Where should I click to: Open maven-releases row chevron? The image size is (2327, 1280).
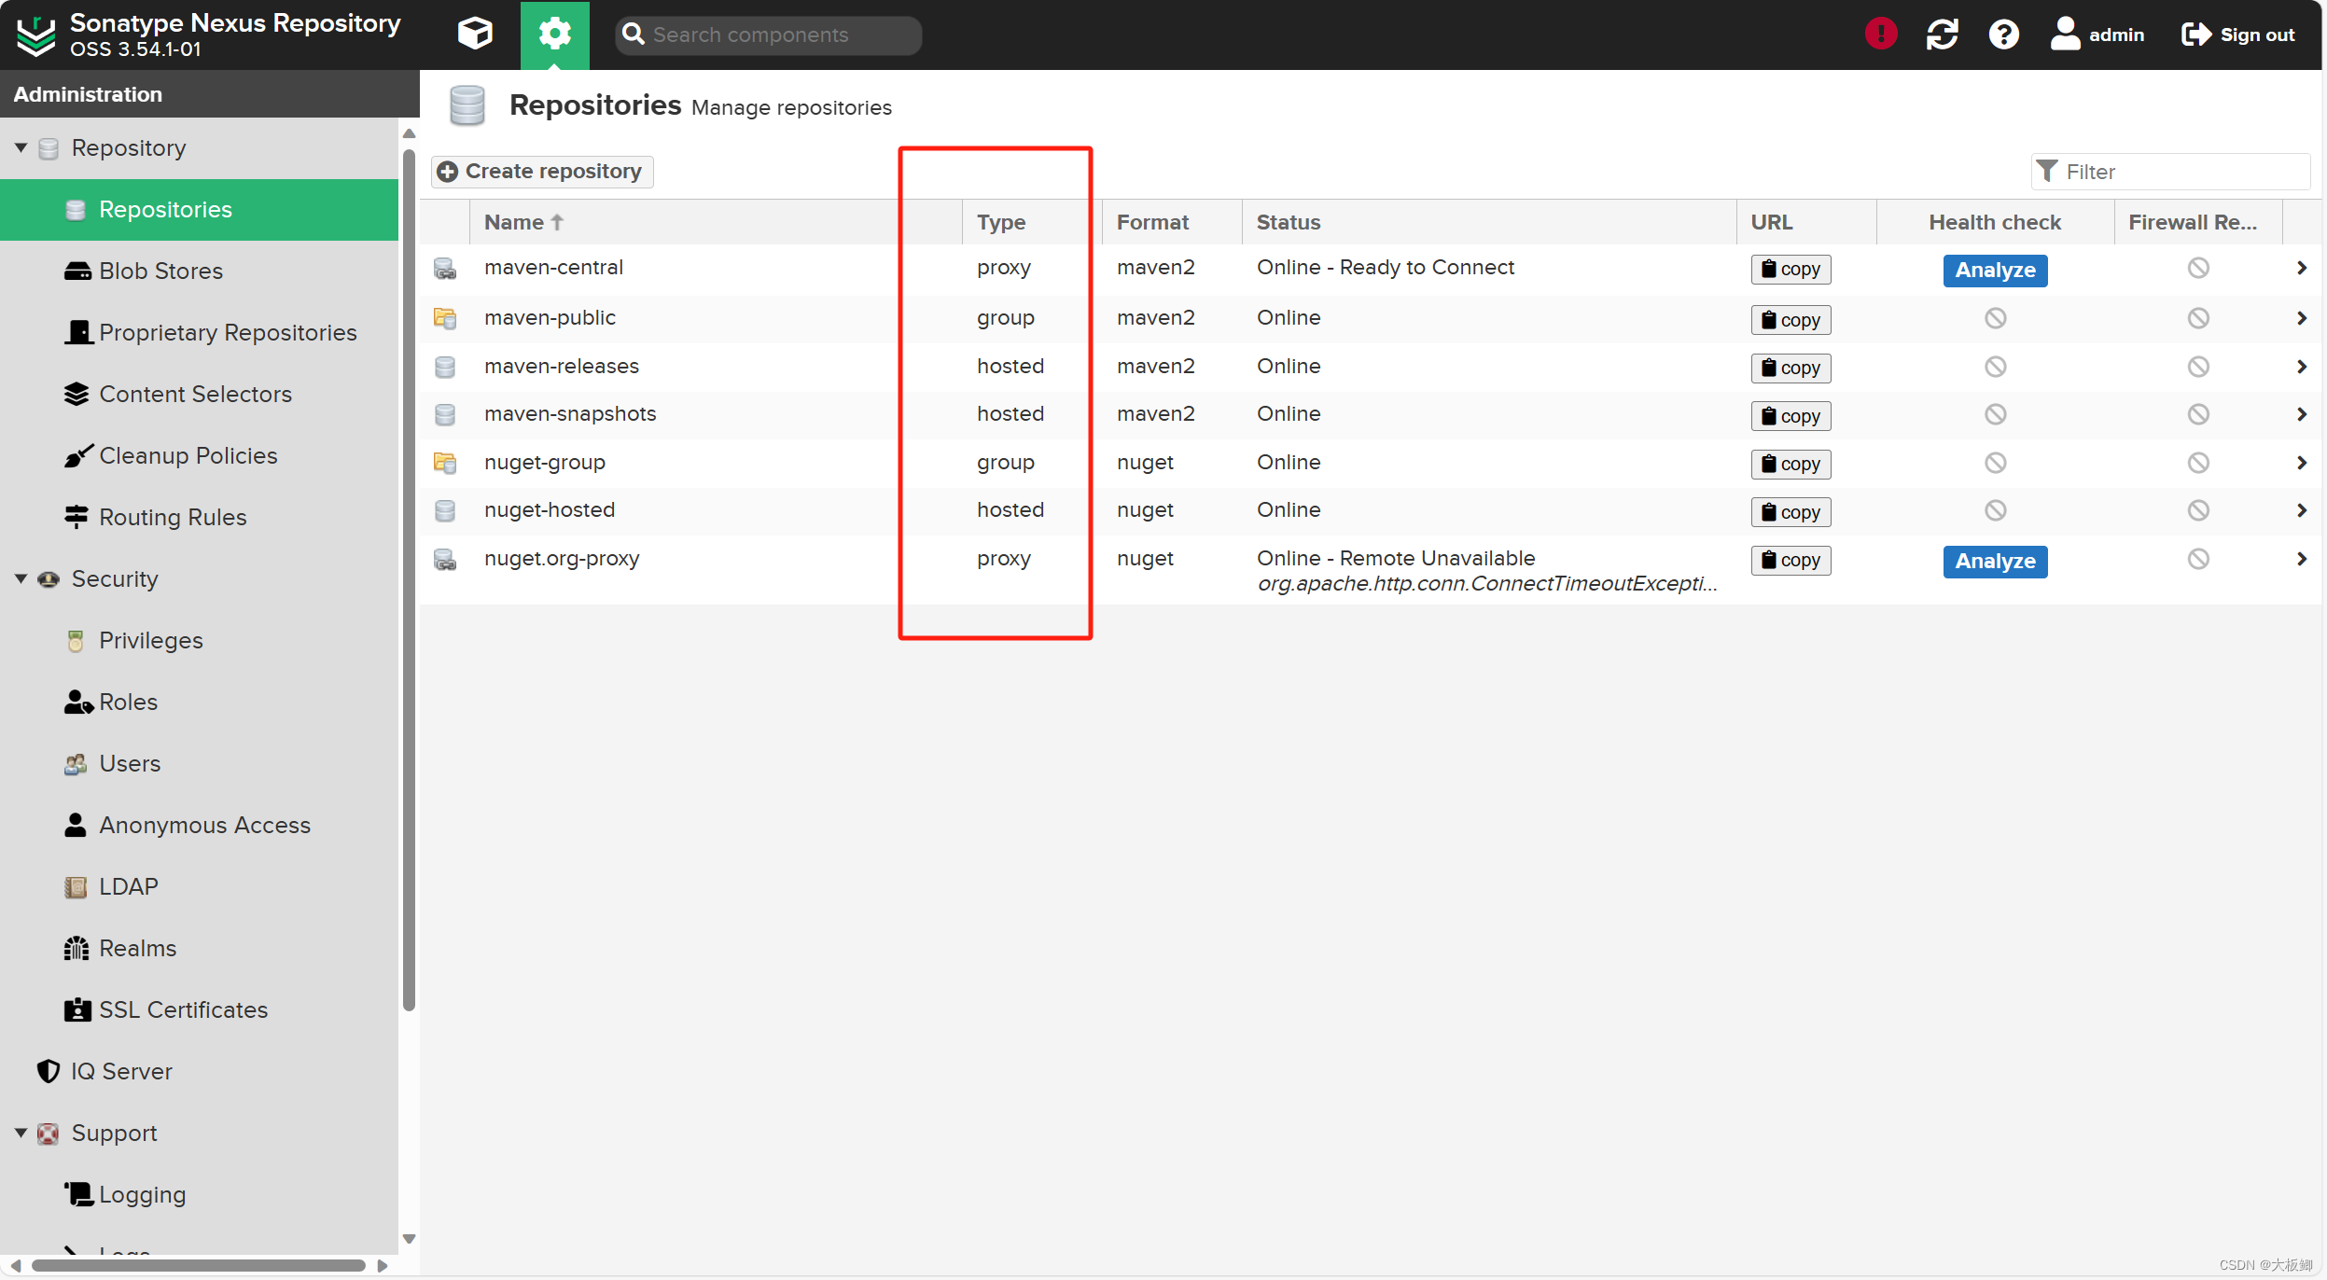(2301, 367)
